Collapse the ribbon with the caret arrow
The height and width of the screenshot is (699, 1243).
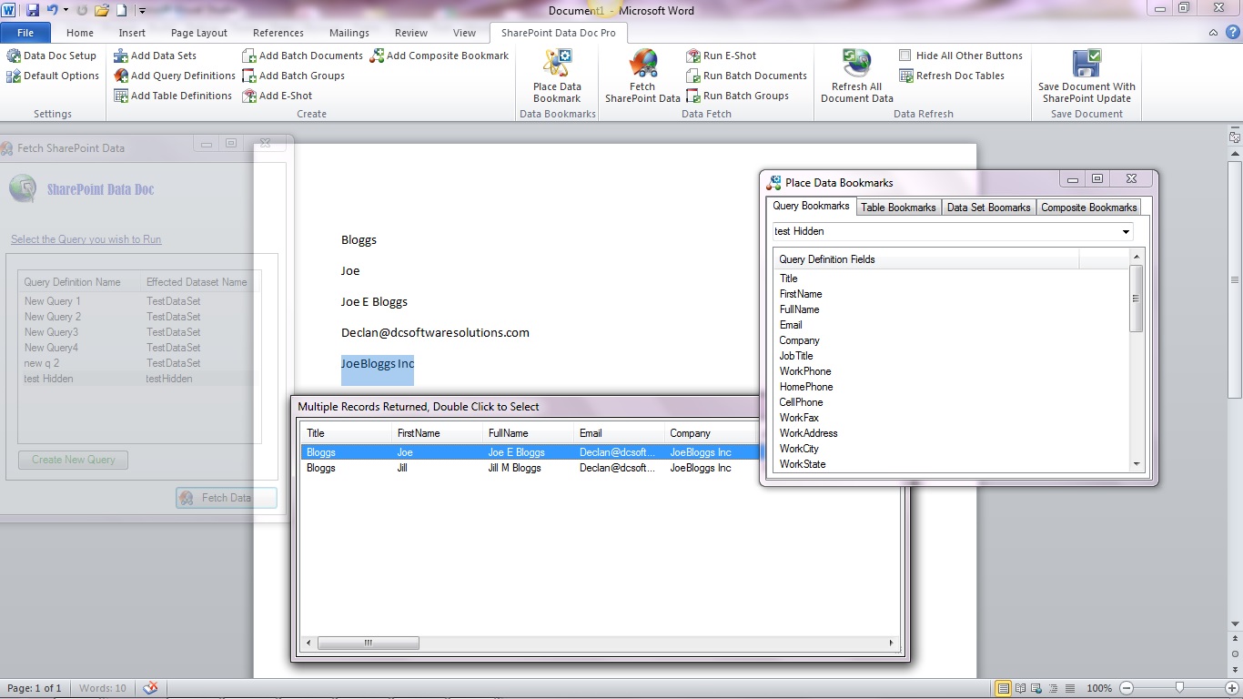tap(1213, 33)
